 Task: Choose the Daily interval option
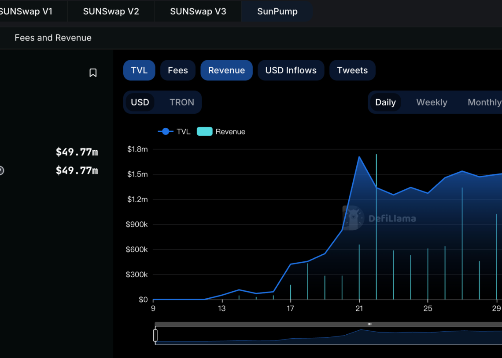[x=385, y=102]
